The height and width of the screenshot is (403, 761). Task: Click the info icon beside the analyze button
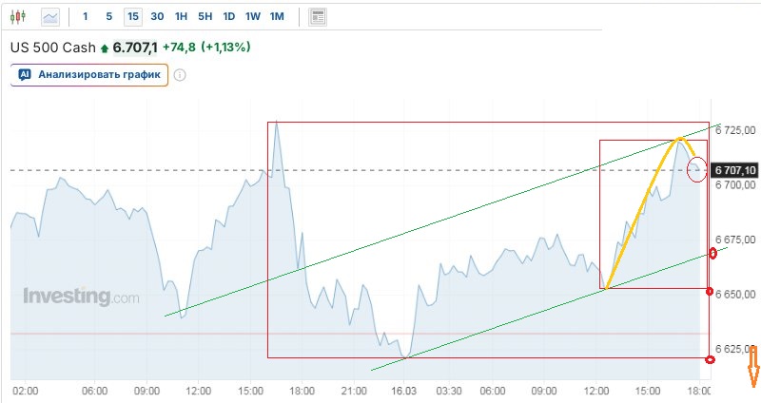180,75
